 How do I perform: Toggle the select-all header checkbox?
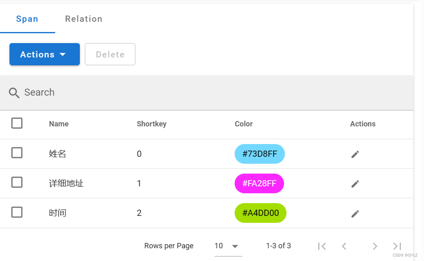[x=17, y=123]
